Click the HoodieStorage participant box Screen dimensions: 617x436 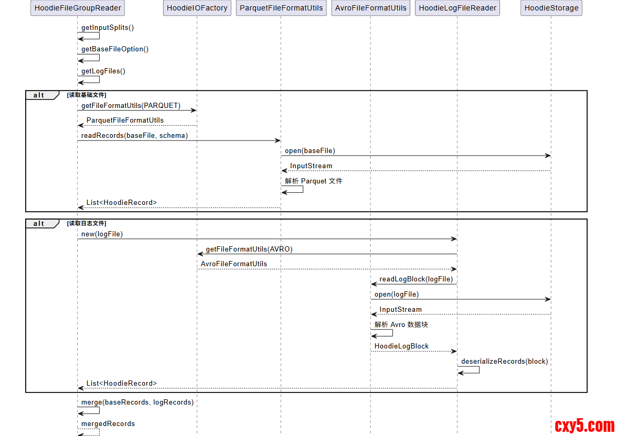coord(551,8)
